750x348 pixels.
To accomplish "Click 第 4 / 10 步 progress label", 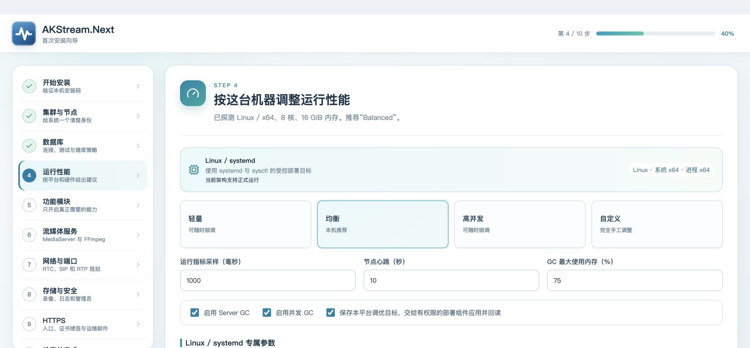I will pyautogui.click(x=574, y=34).
